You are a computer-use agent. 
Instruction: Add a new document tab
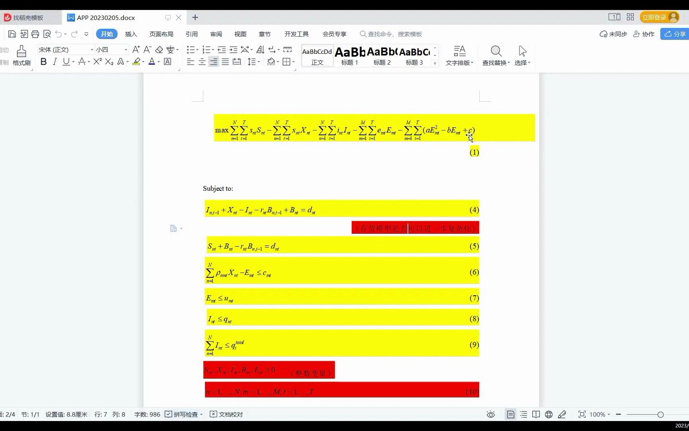point(195,17)
